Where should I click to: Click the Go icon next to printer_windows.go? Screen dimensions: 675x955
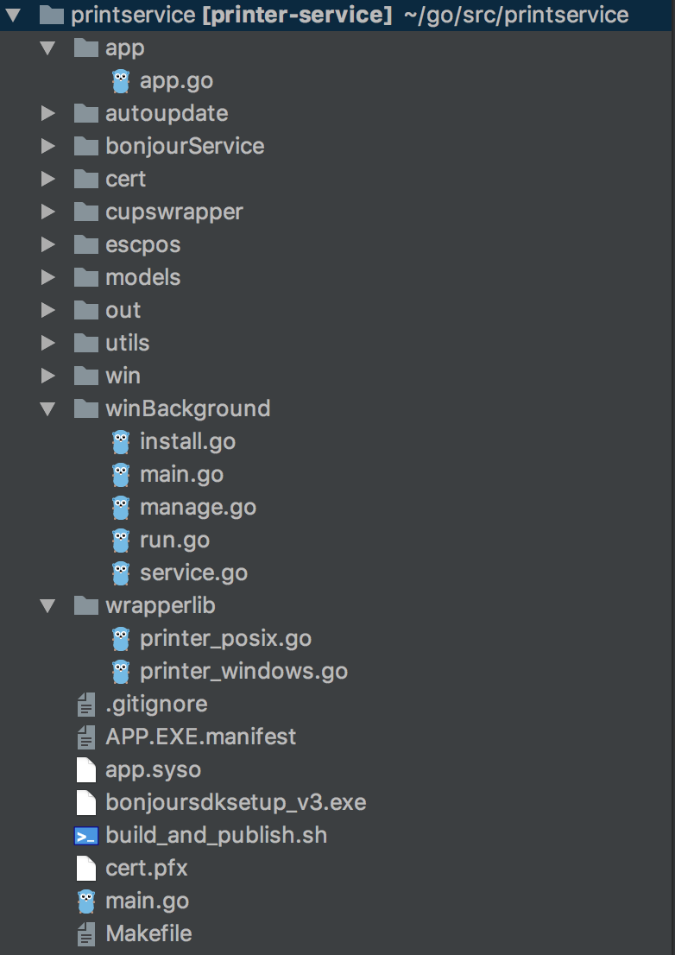(x=121, y=671)
